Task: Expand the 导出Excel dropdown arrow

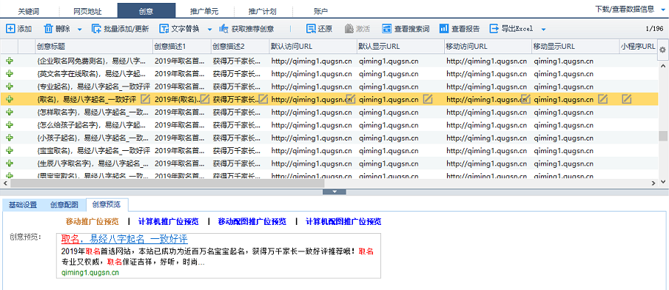Action: [543, 30]
